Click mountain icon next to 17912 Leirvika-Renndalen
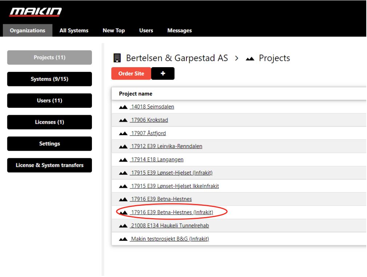Image resolution: width=367 pixels, height=277 pixels. pos(123,147)
